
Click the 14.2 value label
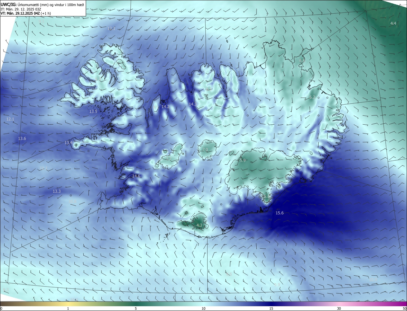[165, 107]
